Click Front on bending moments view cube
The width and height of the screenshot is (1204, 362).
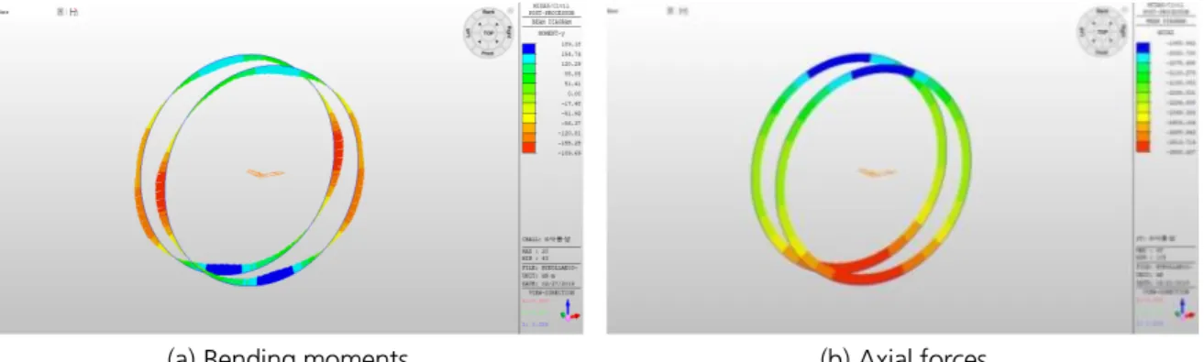point(487,53)
